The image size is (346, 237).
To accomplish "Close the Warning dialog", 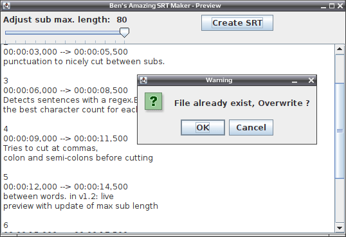I will coord(311,80).
